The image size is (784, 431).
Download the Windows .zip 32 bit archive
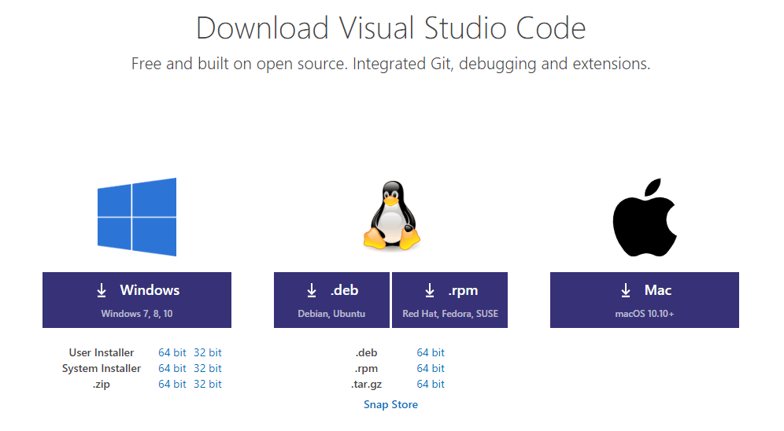pos(208,384)
